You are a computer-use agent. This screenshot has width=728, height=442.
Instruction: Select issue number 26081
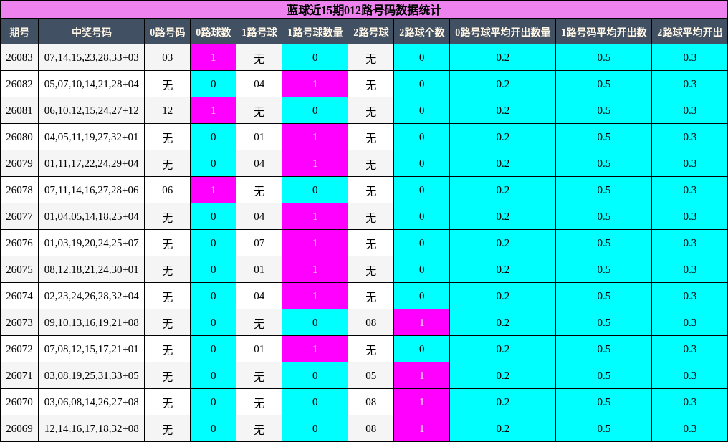click(x=19, y=110)
